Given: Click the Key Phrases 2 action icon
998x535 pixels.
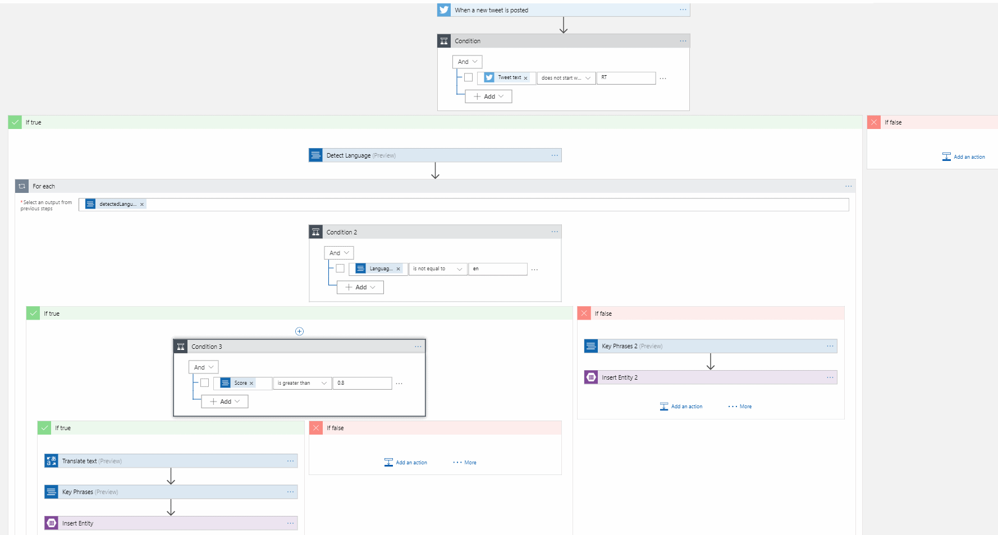Looking at the screenshot, I should click(x=591, y=346).
